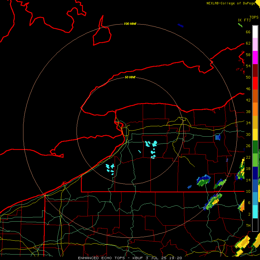Click the legend value 62
Viewport: 260px width, 260px height.
248,43
